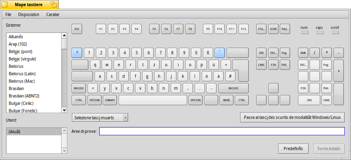Select the highlighted ^ dead key

[77, 53]
